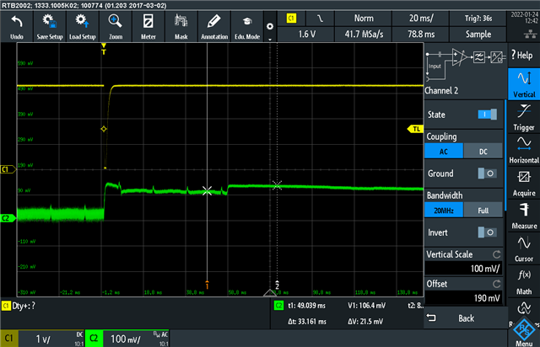Set bandwidth to Full
Screen dimensions: 540x347
(x=483, y=211)
